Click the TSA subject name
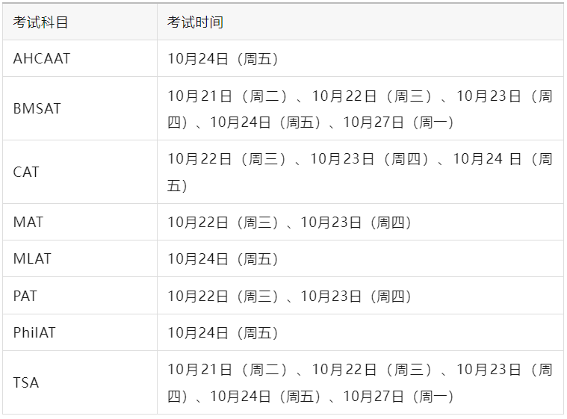Screen dimensions: 567x419 pos(26,383)
